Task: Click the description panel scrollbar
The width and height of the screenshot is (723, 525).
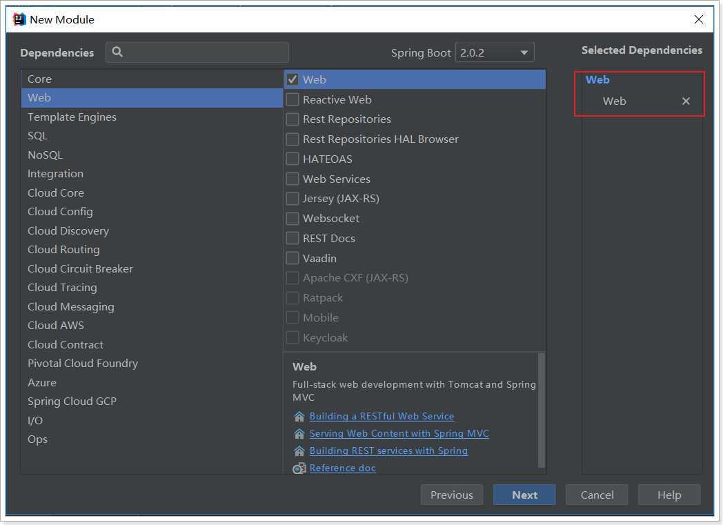Action: [x=542, y=410]
